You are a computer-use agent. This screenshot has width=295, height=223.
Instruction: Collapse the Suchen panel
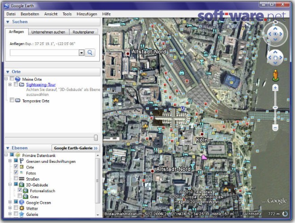tap(8, 22)
